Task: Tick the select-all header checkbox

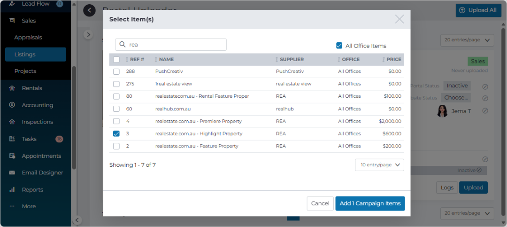Action: coord(116,60)
